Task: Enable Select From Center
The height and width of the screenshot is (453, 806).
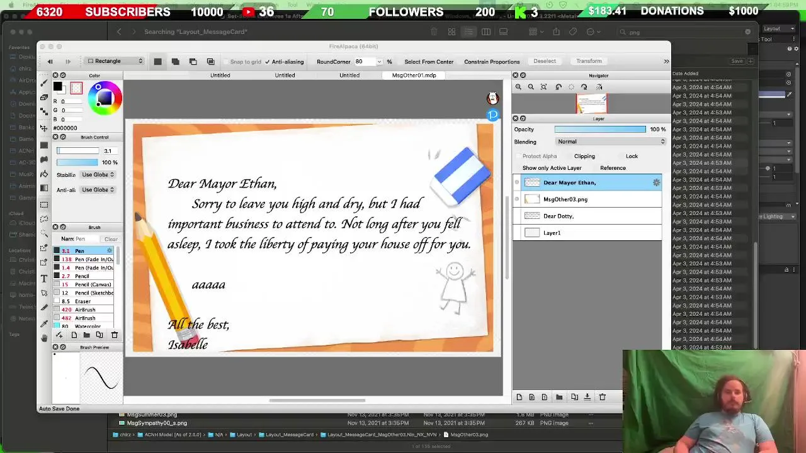Action: pyautogui.click(x=429, y=62)
